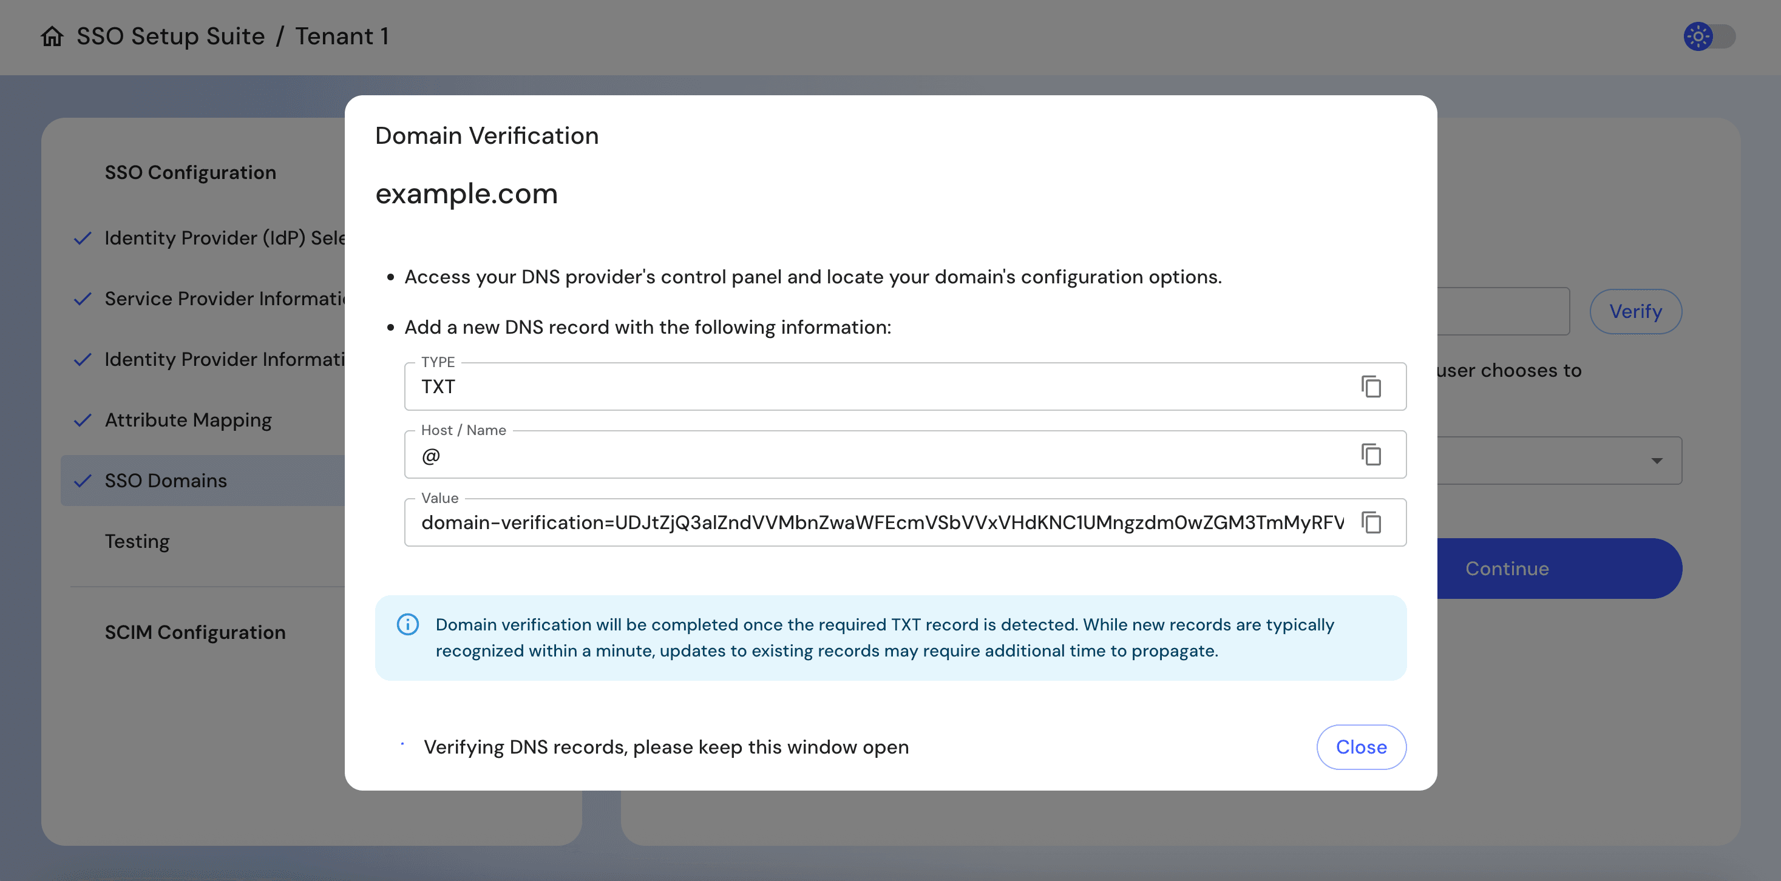The width and height of the screenshot is (1781, 881).
Task: Select the Testing section in the sidebar
Action: pyautogui.click(x=137, y=541)
